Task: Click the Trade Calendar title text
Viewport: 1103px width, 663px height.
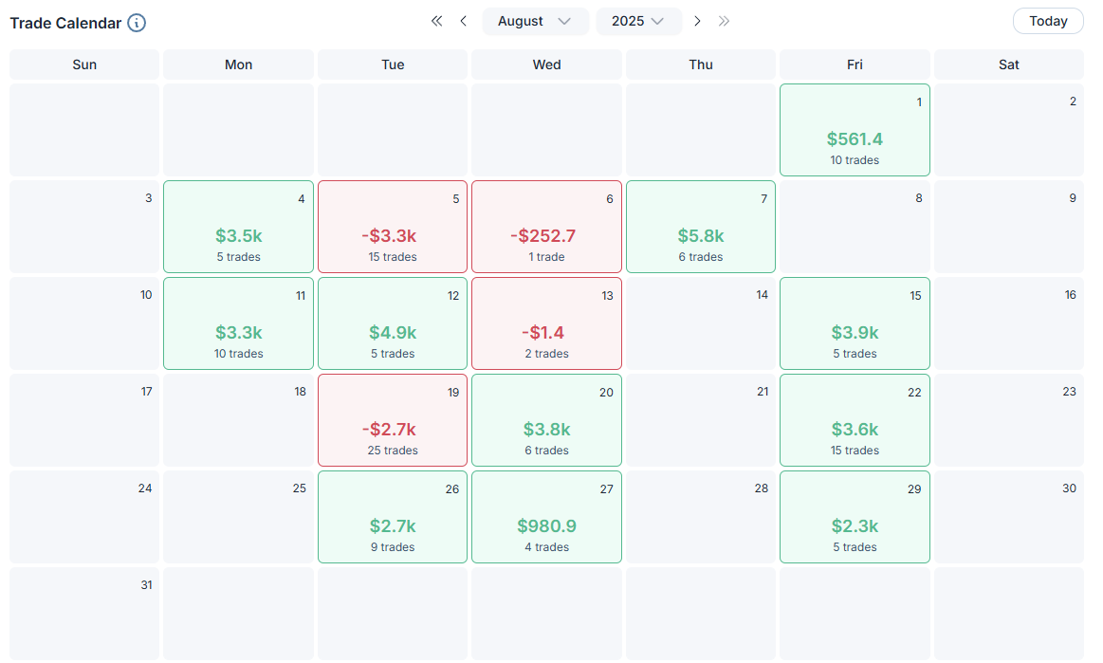Action: click(x=65, y=23)
